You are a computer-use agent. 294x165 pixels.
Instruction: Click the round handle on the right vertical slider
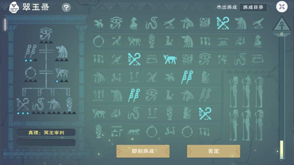pos(282,34)
